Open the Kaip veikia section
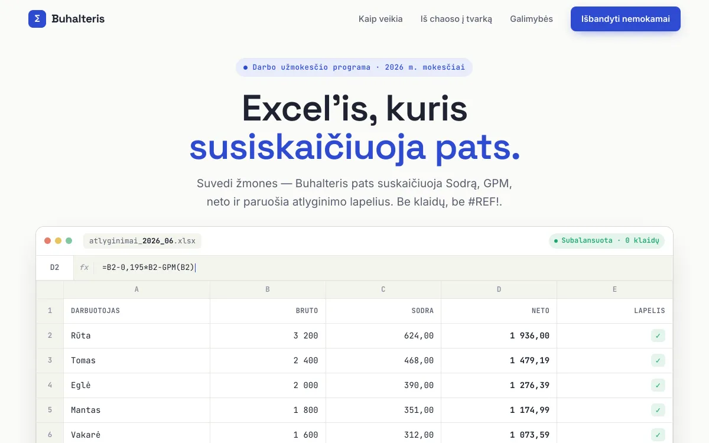The width and height of the screenshot is (709, 443). point(380,19)
